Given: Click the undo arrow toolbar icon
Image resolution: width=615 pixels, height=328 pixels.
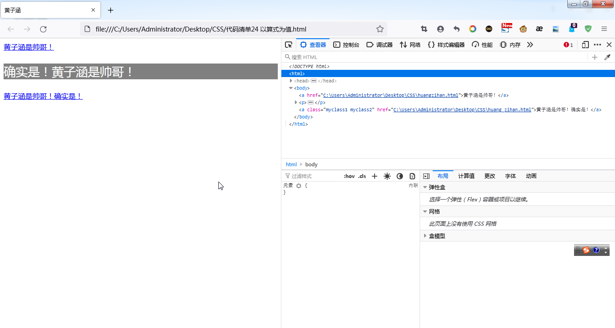Looking at the screenshot, I should tap(457, 29).
